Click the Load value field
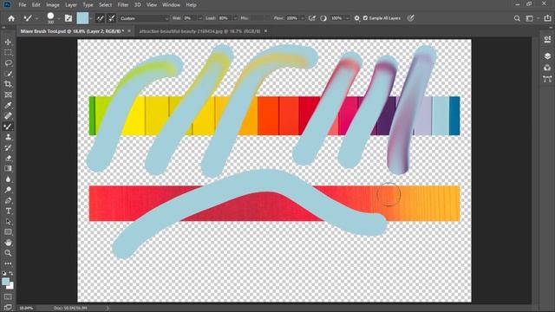Screen dimensions: 555x312 225,18
